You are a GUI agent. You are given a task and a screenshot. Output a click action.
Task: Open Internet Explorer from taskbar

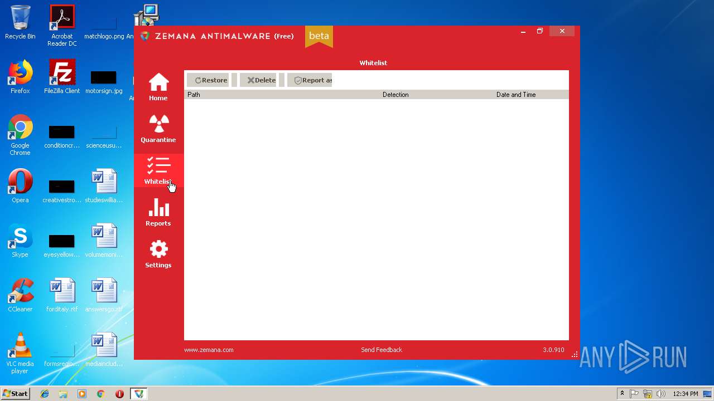(45, 394)
